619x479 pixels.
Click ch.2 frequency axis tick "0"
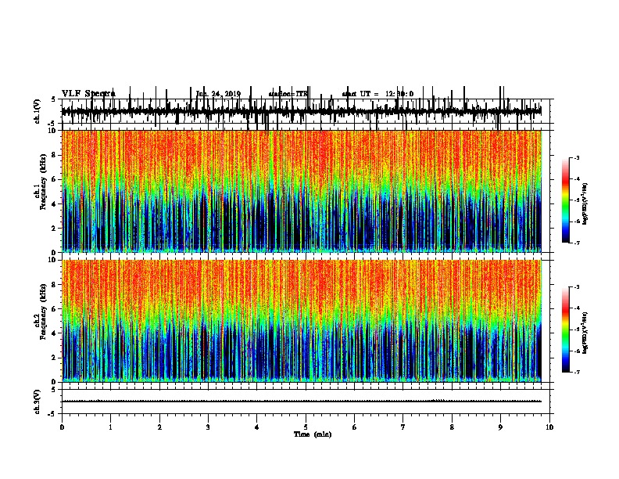point(55,382)
